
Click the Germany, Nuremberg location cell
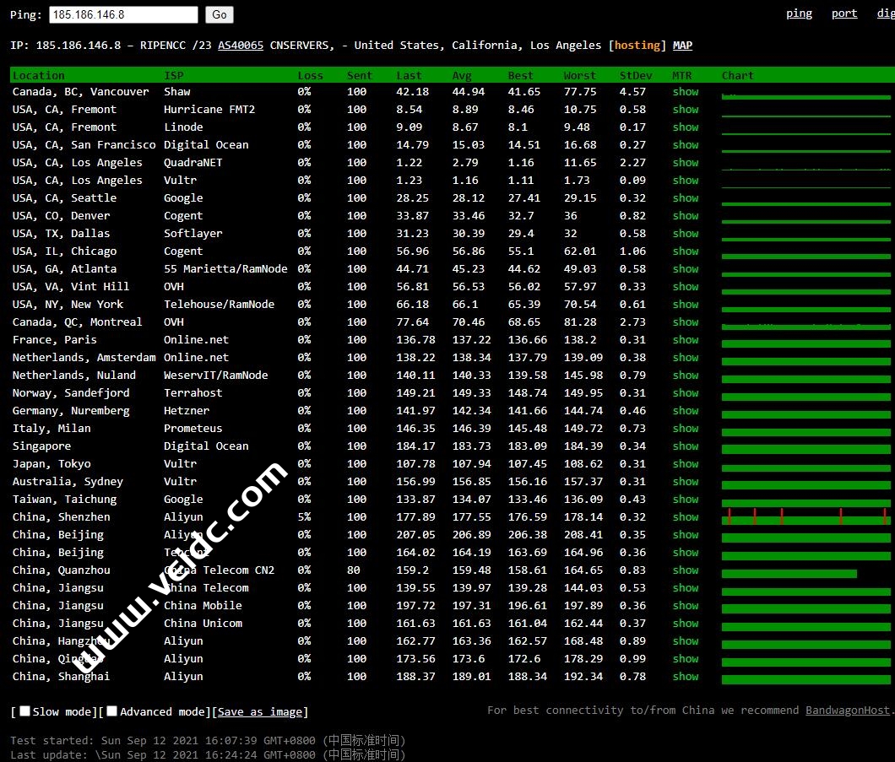(71, 411)
